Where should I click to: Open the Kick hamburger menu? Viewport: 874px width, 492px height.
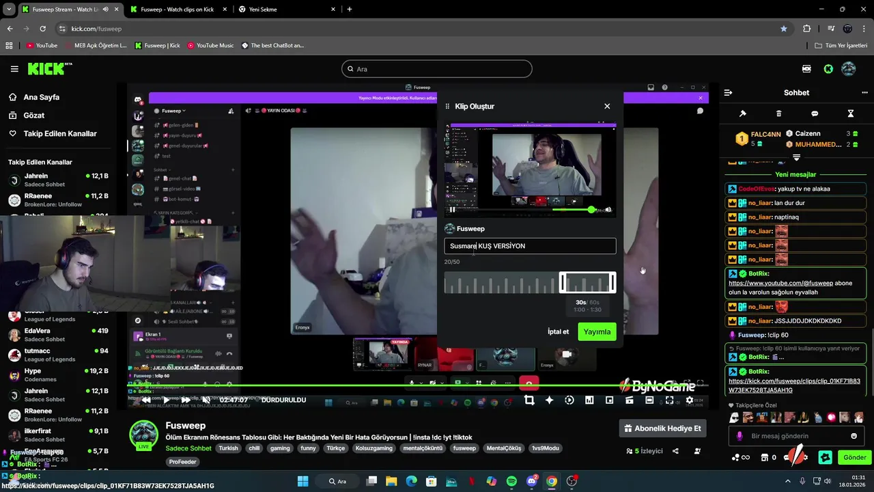[x=14, y=69]
